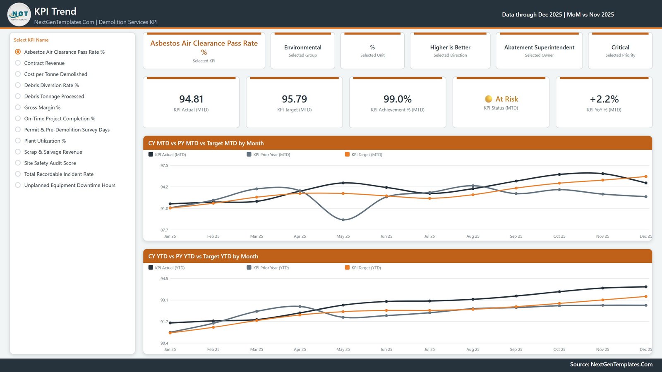The image size is (662, 372).
Task: Toggle KPI Prior Year (YTD) legend swatch
Action: (x=249, y=267)
